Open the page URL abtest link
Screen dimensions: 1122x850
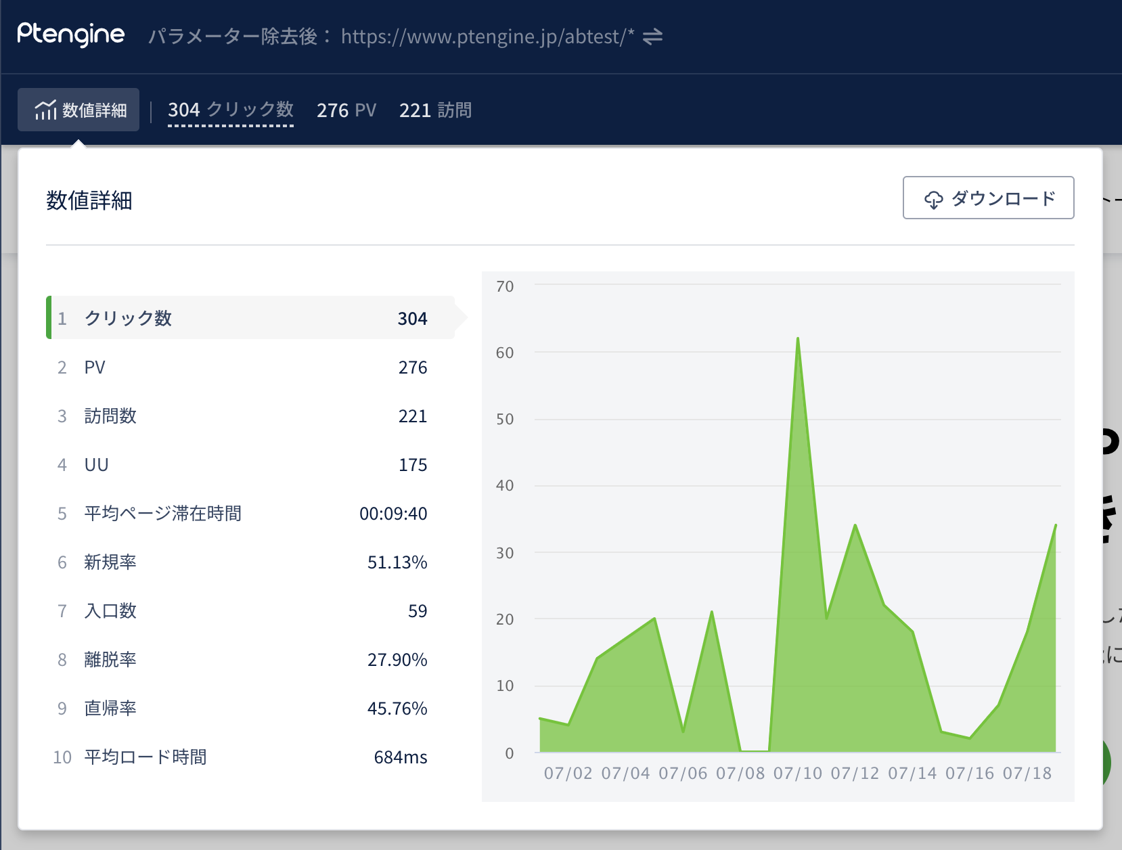coord(487,37)
